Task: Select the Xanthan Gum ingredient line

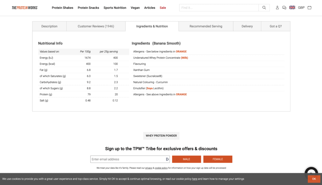Action: tap(141, 70)
